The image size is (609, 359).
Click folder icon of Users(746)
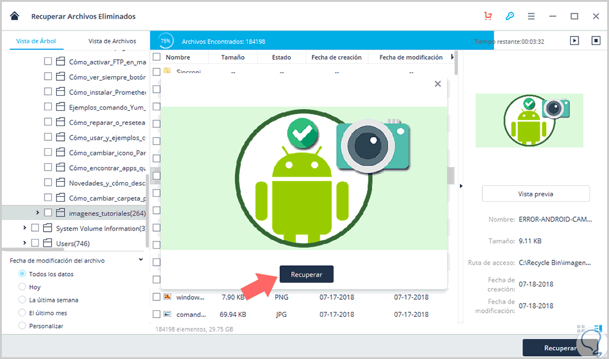point(48,243)
